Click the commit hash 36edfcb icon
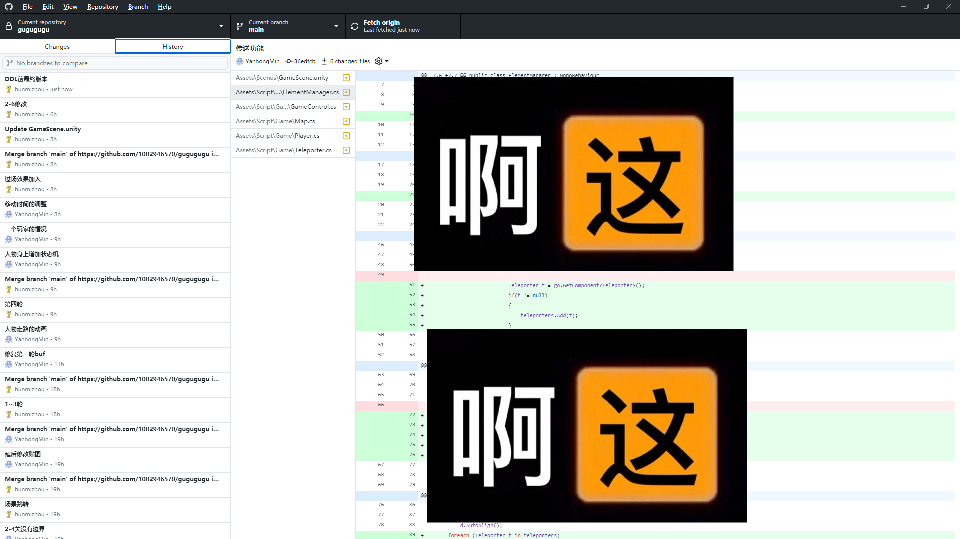Viewport: 960px width, 539px height. click(289, 61)
